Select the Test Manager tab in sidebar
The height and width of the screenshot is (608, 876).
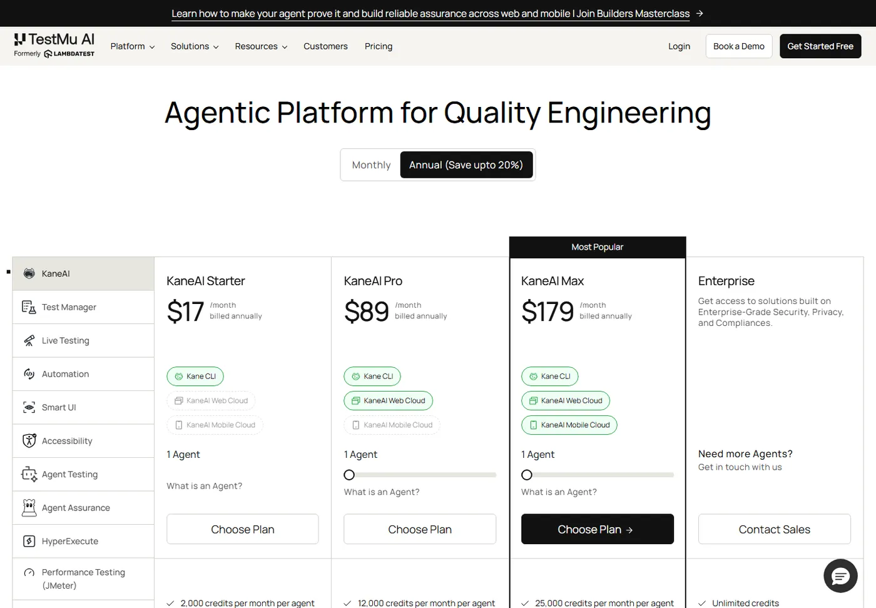click(83, 307)
